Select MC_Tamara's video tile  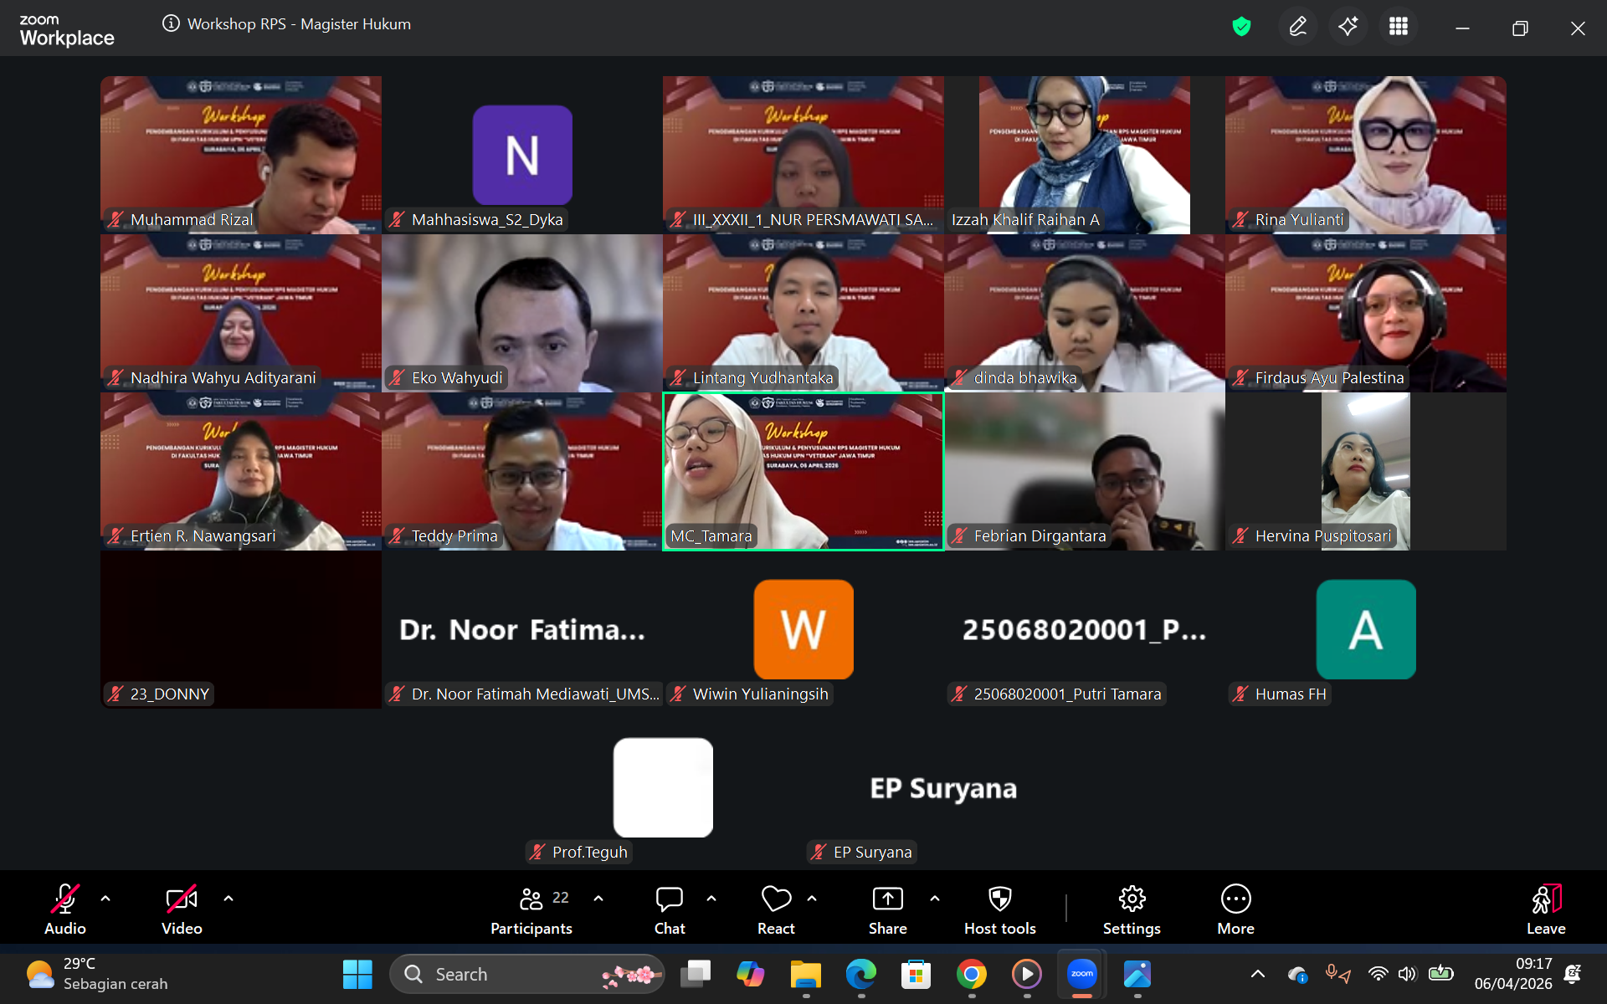click(803, 471)
